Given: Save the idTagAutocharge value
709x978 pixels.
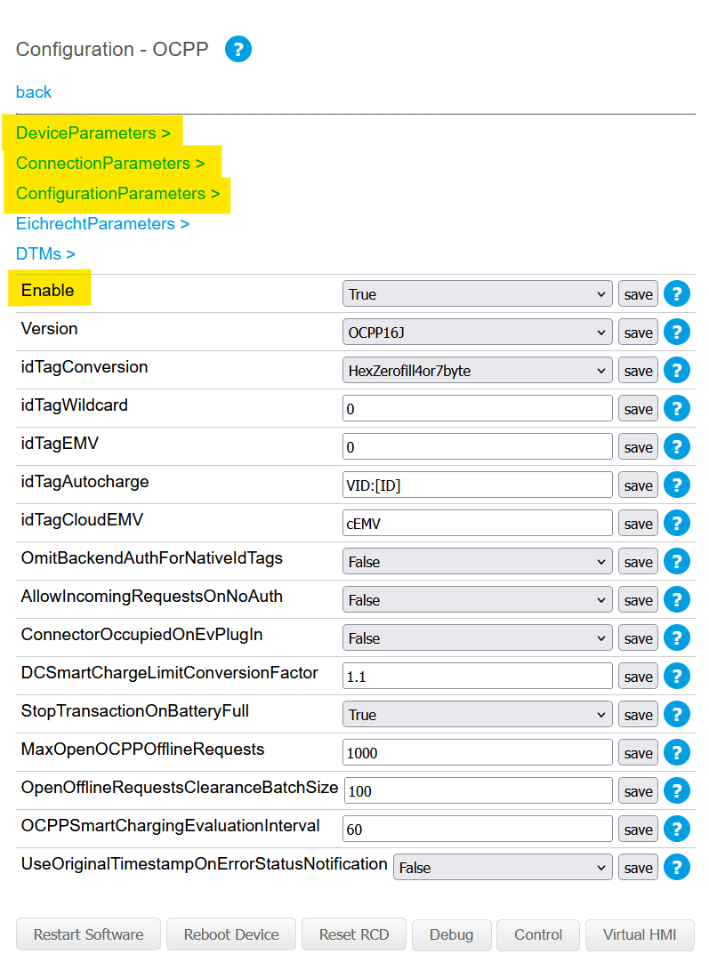Looking at the screenshot, I should coord(638,485).
